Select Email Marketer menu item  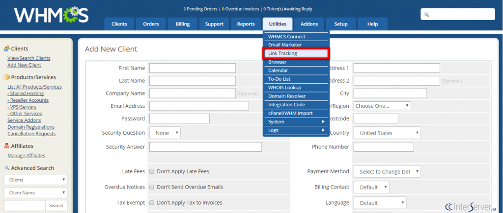pos(296,45)
